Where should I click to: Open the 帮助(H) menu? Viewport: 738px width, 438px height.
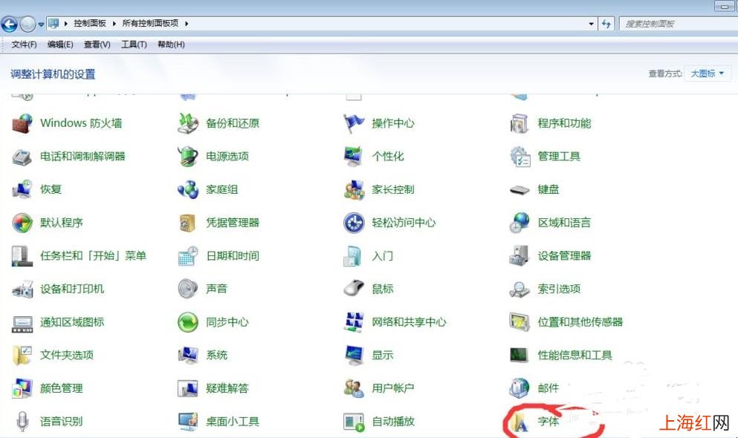172,45
